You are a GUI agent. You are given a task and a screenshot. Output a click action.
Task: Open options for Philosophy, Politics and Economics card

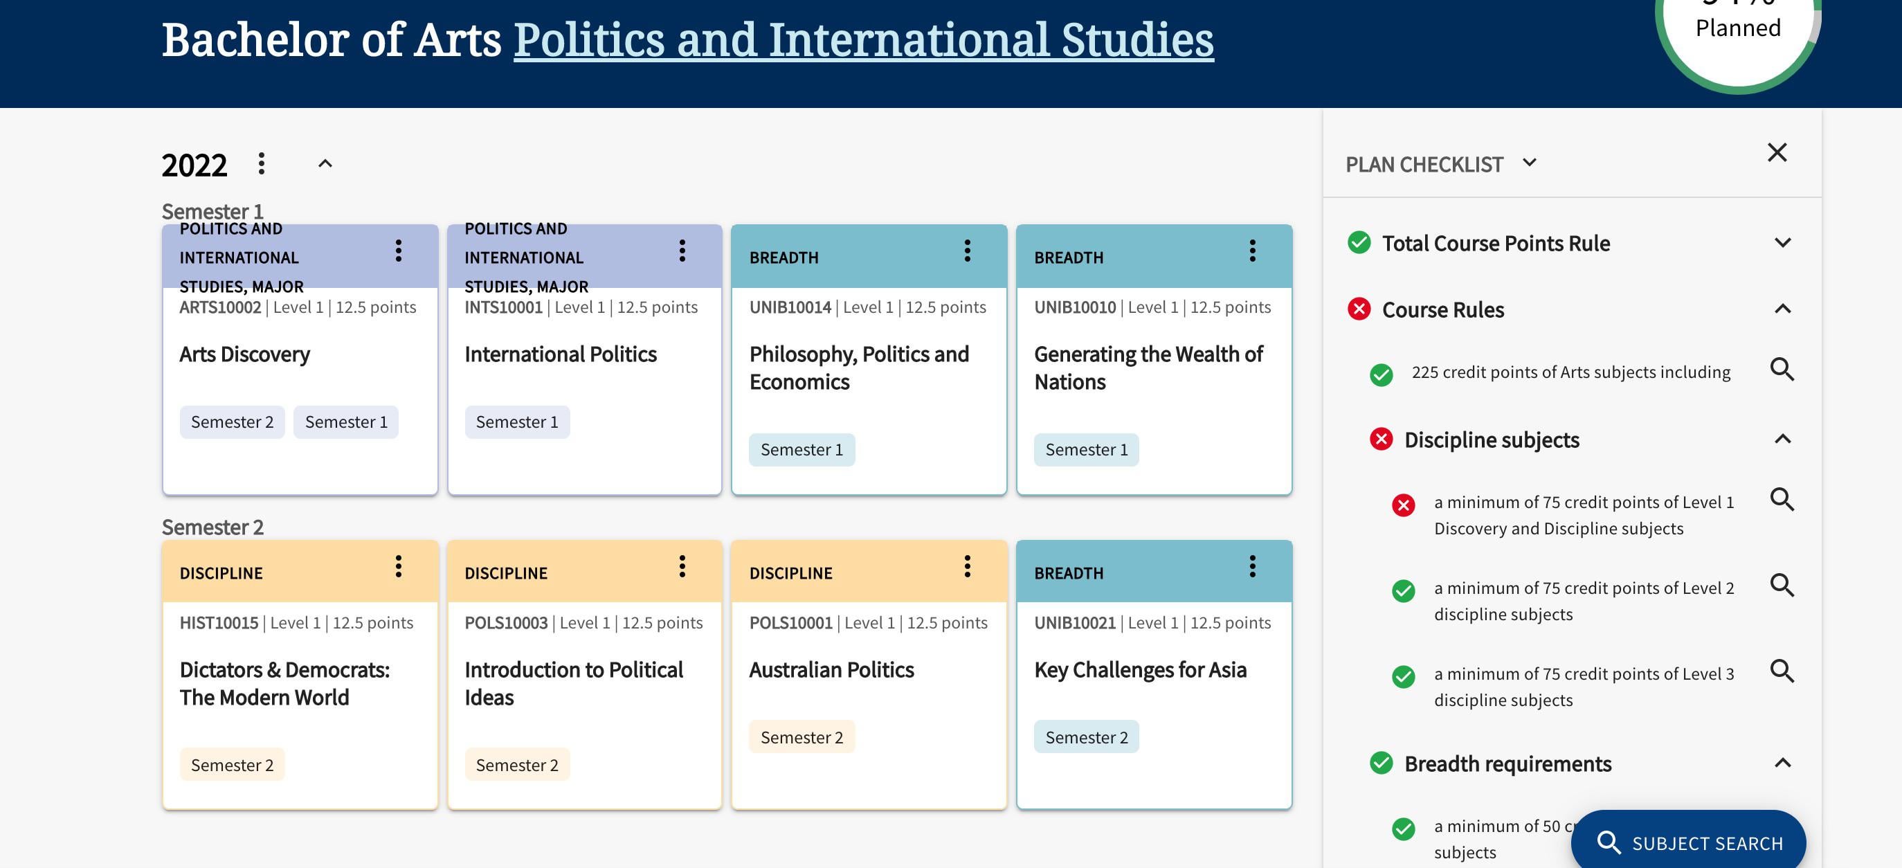click(967, 251)
